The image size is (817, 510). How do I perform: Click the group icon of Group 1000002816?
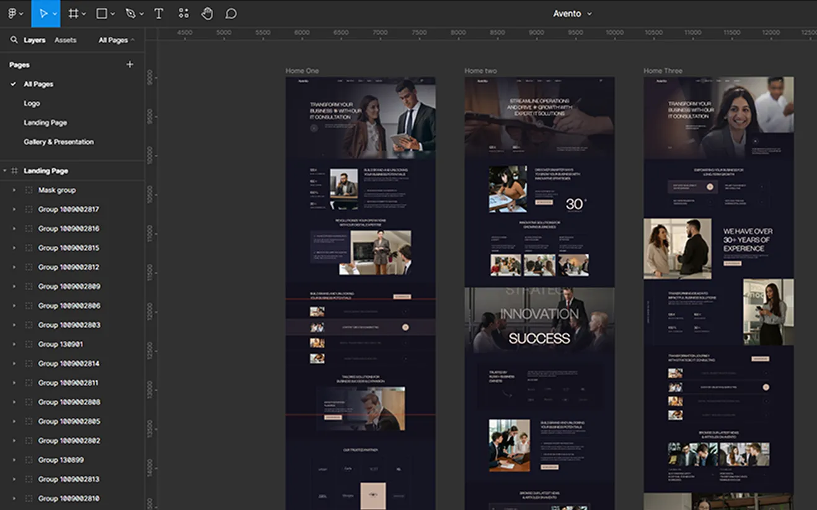click(29, 228)
